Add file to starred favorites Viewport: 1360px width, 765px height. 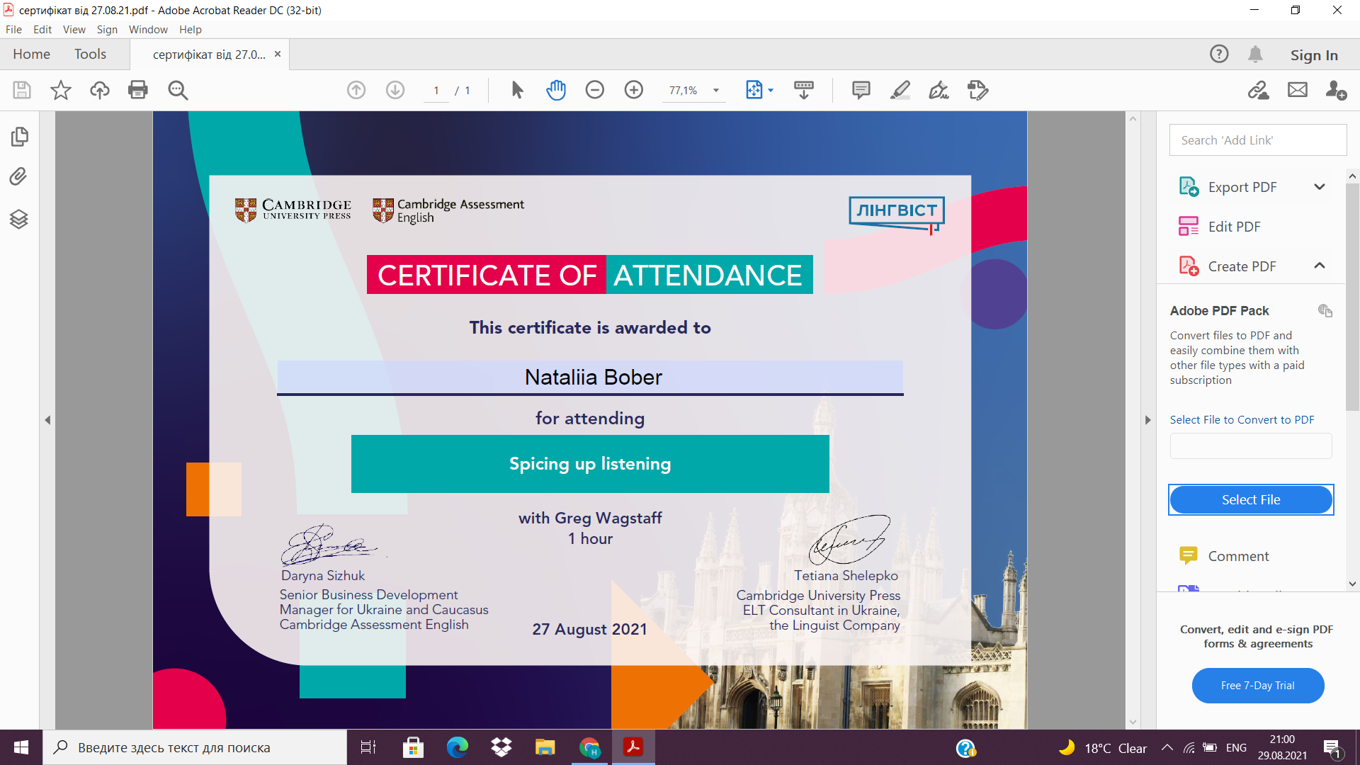tap(61, 90)
